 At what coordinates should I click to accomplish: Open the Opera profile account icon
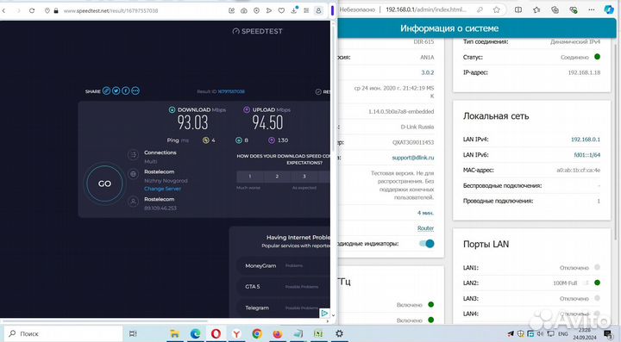tap(318, 10)
